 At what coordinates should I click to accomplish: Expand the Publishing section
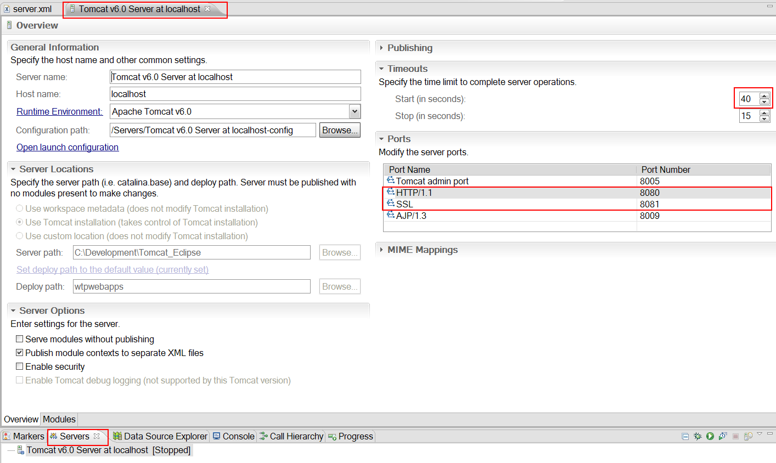click(x=381, y=48)
